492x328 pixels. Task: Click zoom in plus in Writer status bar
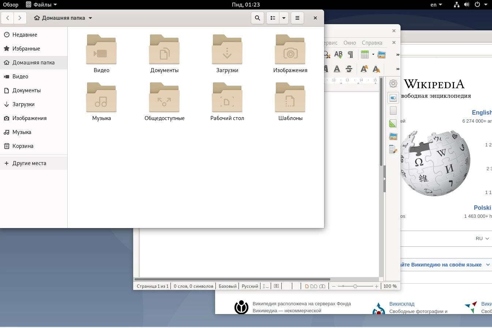click(376, 286)
